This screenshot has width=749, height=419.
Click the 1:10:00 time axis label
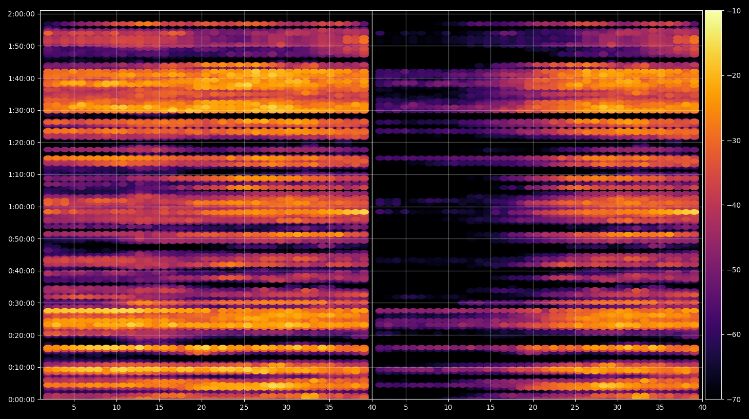(21, 175)
